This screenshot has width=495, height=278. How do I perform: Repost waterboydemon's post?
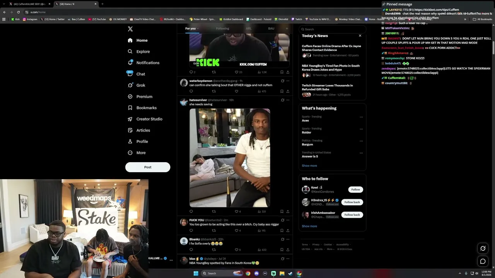214,92
